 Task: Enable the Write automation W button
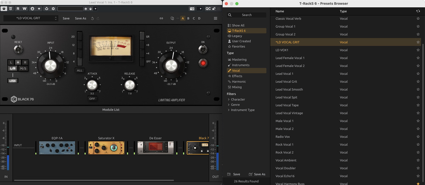[x=24, y=8]
